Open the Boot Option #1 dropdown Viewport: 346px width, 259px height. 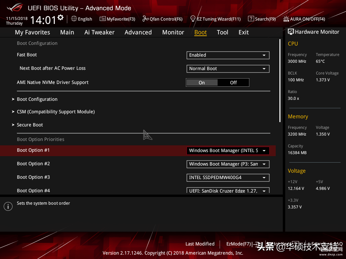(228, 151)
